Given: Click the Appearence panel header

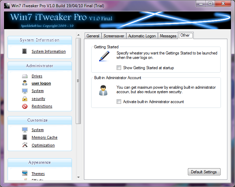Looking at the screenshot, I should [40, 162].
